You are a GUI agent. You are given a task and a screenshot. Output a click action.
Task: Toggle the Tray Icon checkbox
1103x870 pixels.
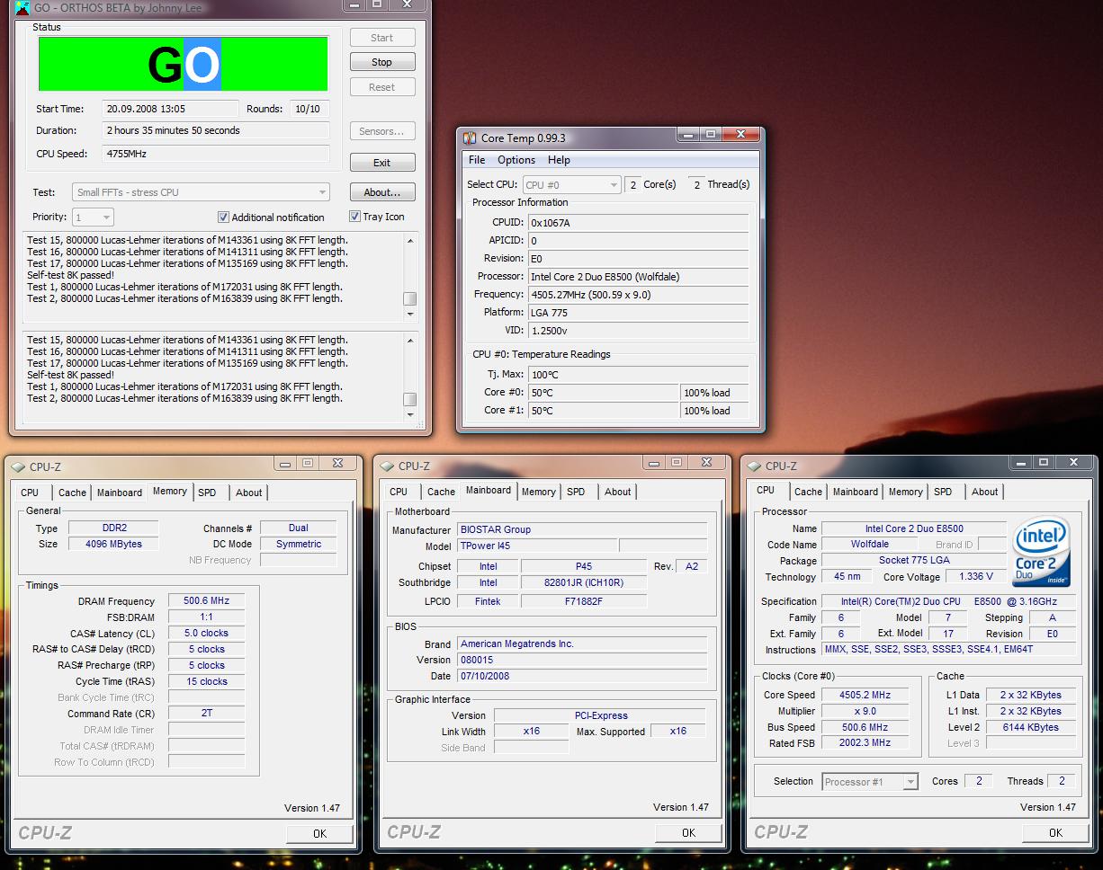pos(354,217)
